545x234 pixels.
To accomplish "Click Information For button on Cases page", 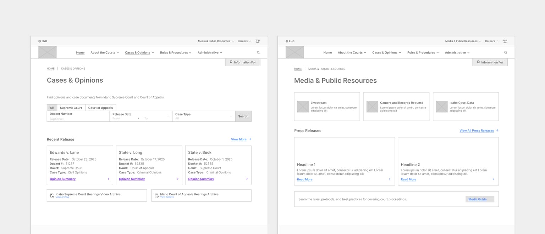I will 243,62.
